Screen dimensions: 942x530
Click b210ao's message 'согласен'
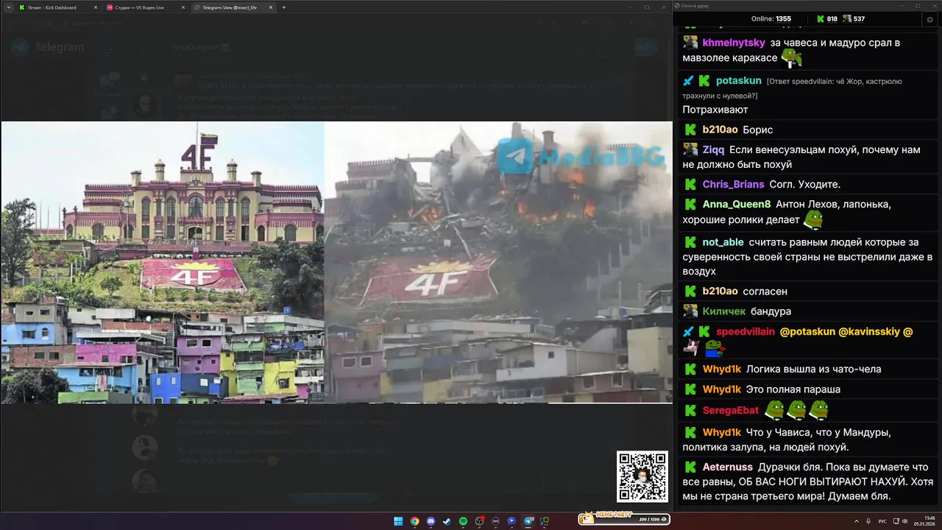click(x=765, y=291)
